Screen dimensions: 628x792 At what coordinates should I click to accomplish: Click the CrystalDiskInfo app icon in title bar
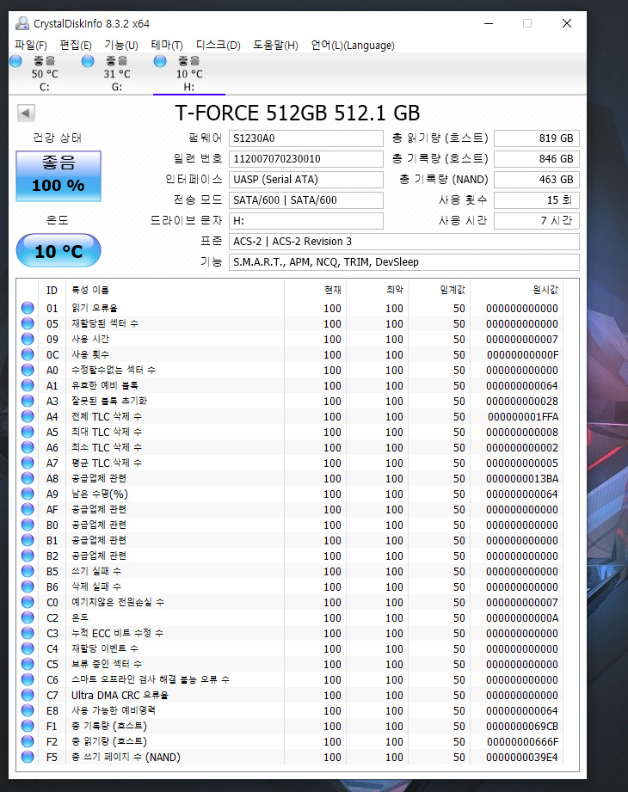tap(22, 23)
